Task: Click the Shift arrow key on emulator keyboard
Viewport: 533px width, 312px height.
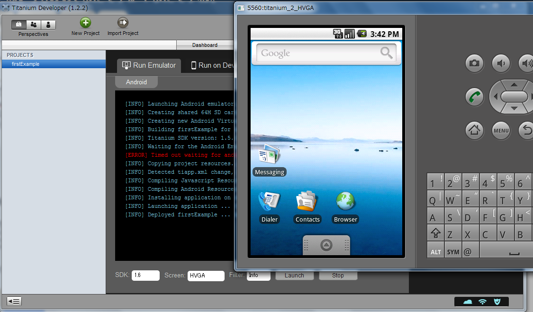Action: (436, 233)
